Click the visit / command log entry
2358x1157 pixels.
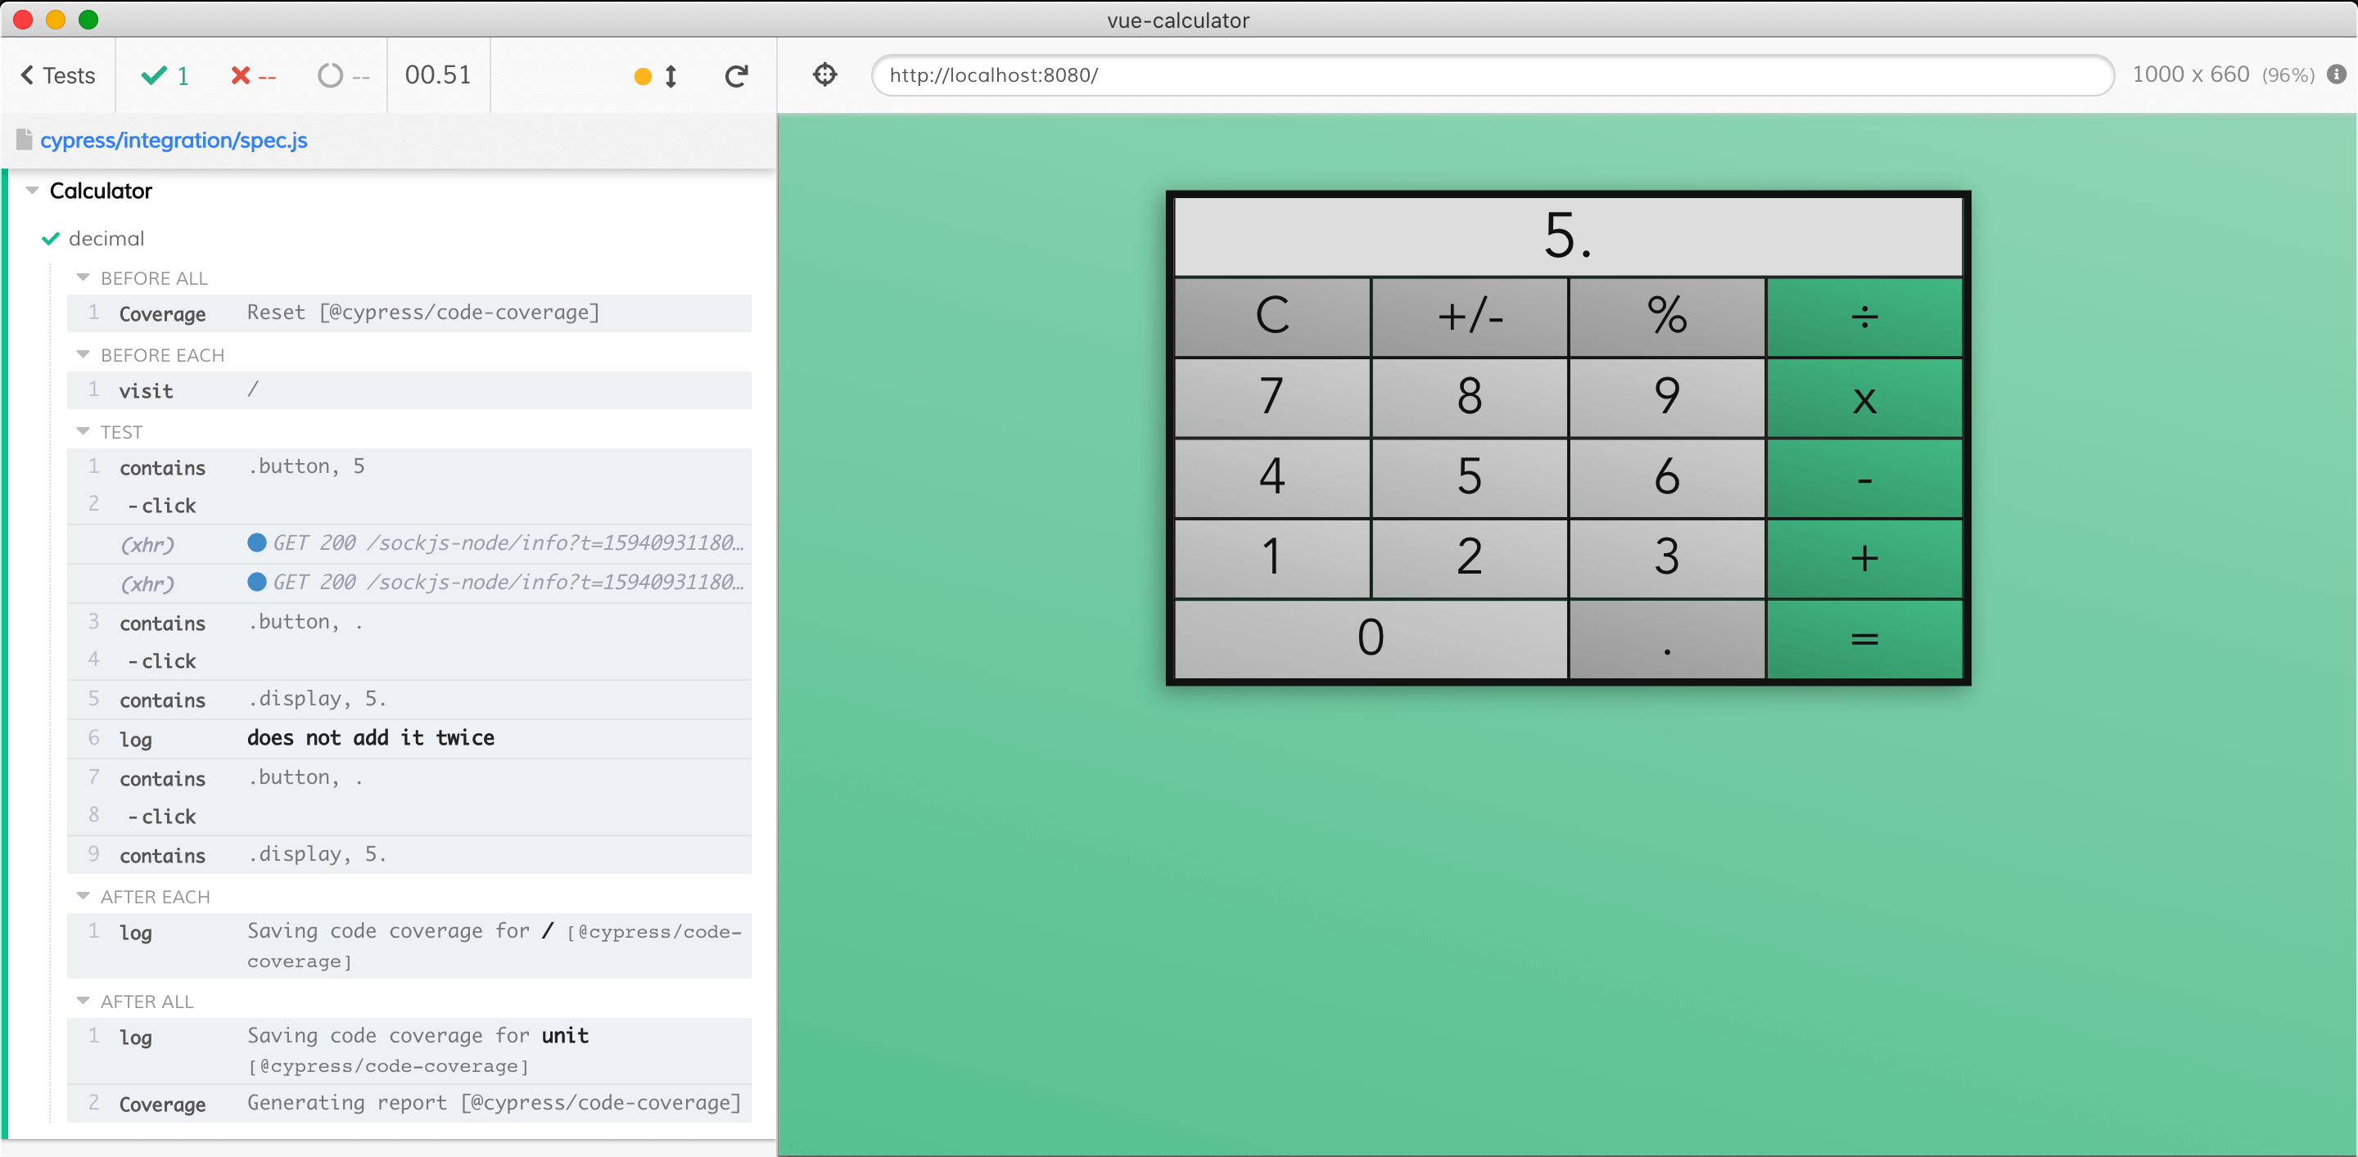[409, 390]
